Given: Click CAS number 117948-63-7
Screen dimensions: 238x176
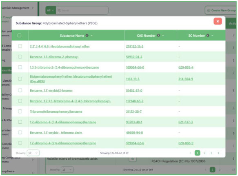Looking at the screenshot, I should click(x=135, y=101).
